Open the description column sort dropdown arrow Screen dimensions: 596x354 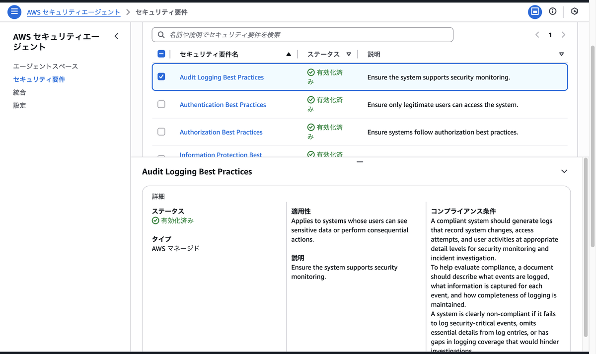562,54
